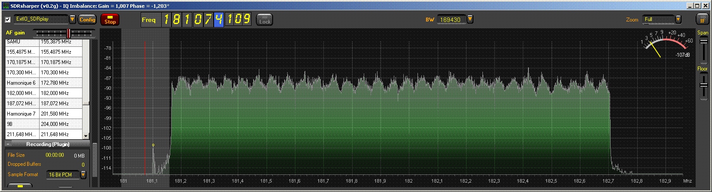Select the 9B 204,000 MHz entry

click(x=44, y=124)
